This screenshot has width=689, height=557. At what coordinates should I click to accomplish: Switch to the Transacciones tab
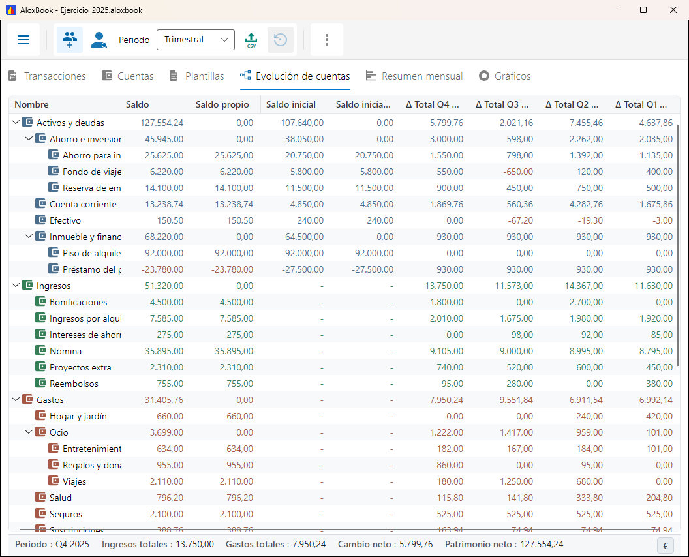click(x=47, y=76)
